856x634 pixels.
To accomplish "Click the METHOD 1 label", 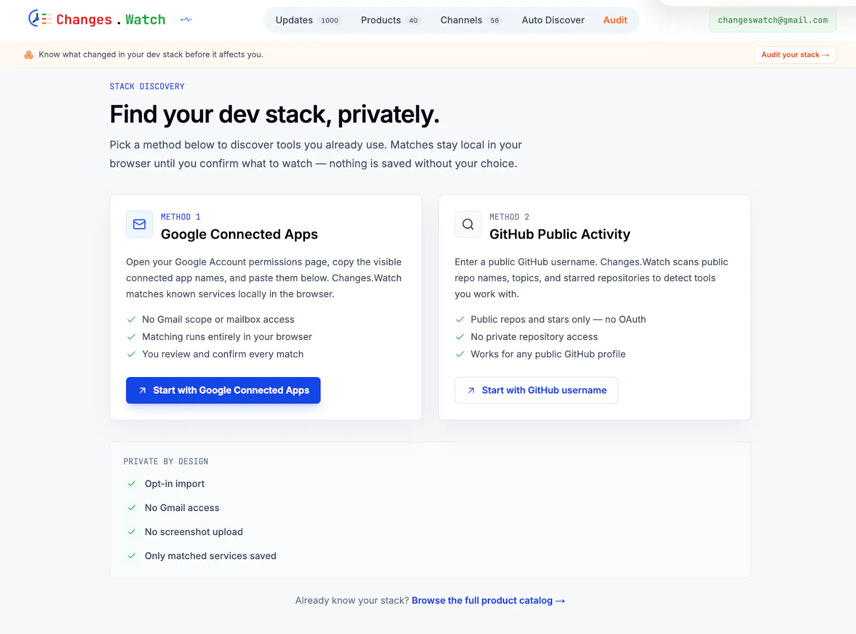I will [181, 217].
